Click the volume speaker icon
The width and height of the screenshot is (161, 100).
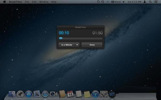[x=124, y=2]
